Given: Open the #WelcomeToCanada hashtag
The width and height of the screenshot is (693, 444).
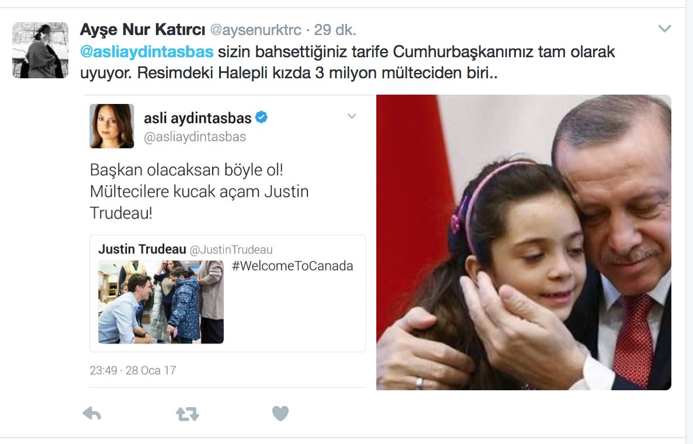Looking at the screenshot, I should (x=293, y=266).
